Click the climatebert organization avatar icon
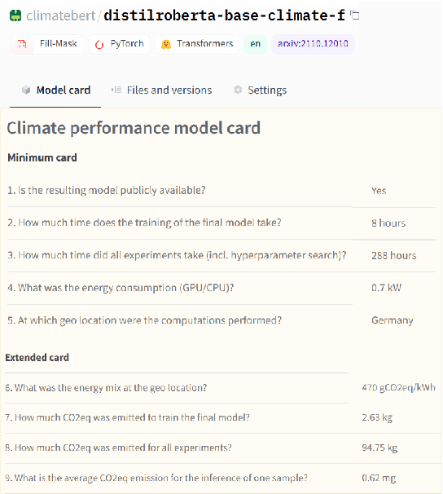 click(15, 15)
